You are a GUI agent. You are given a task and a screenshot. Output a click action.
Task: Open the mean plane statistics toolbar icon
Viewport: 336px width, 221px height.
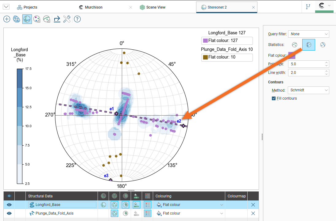click(x=47, y=19)
